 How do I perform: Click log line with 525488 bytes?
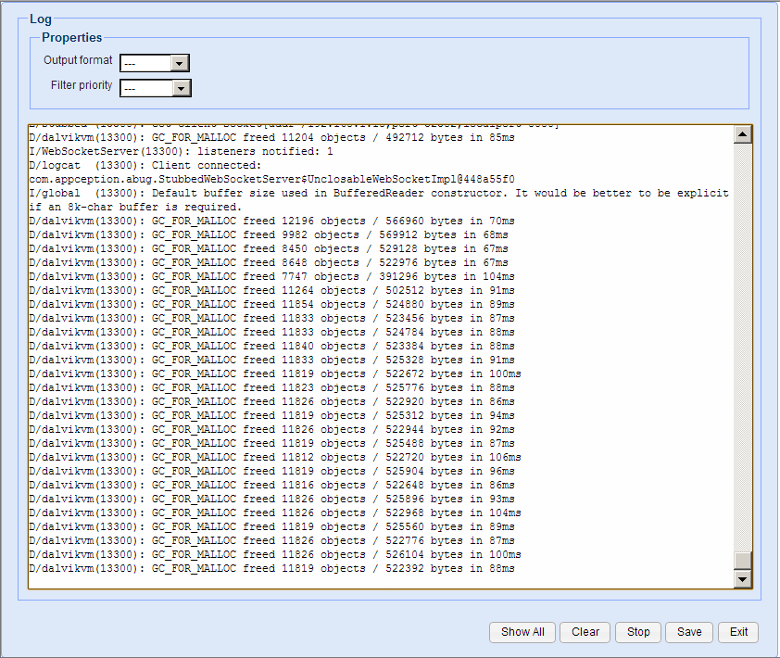point(271,444)
